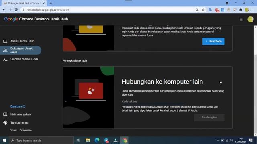
Task: Click the Google Chrome Desktop Jarak Jauh logo
Action: tap(36, 19)
